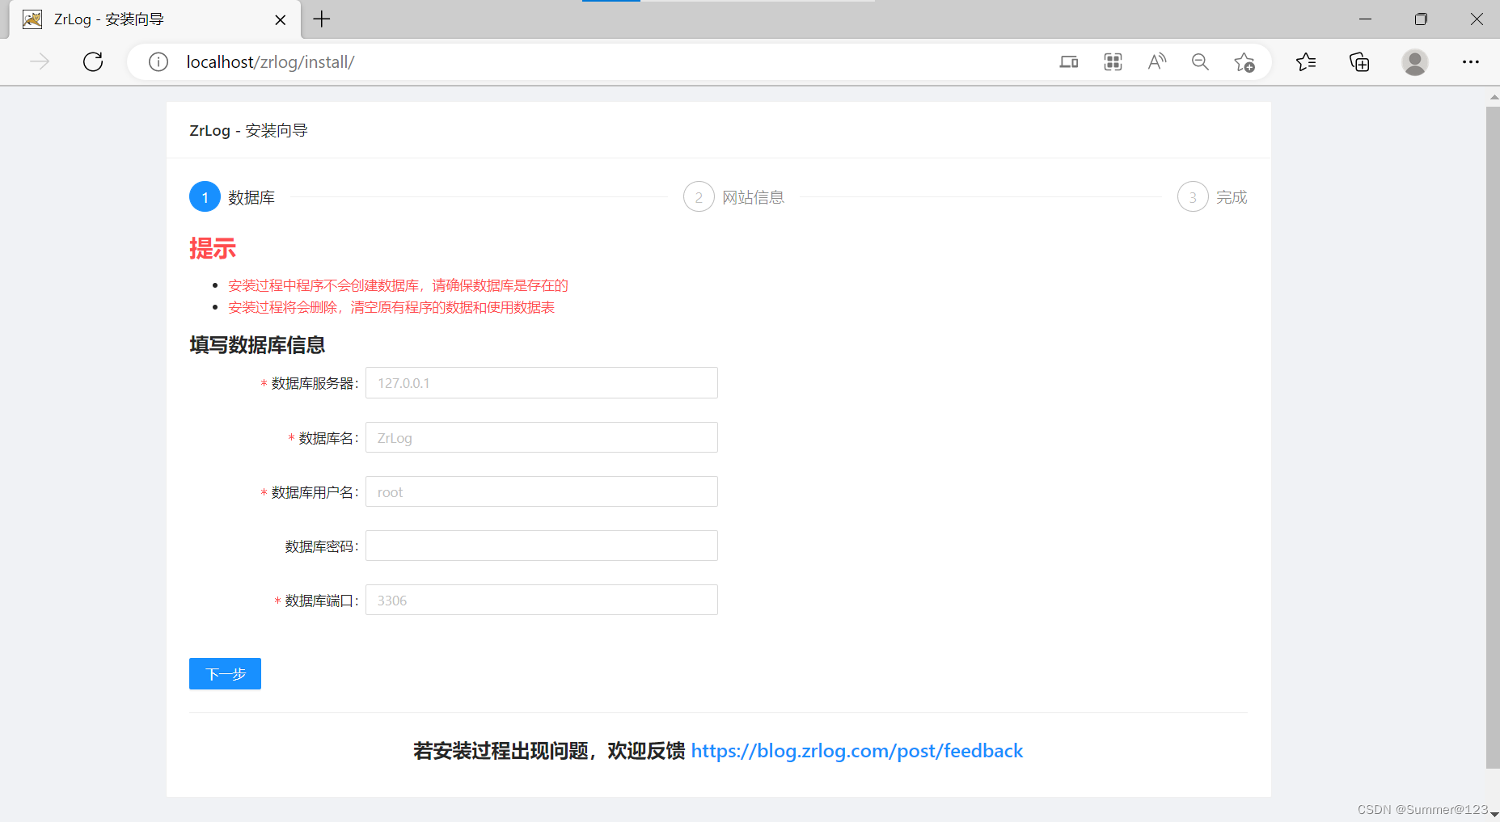Click the user profile avatar
1500x822 pixels.
tap(1415, 61)
